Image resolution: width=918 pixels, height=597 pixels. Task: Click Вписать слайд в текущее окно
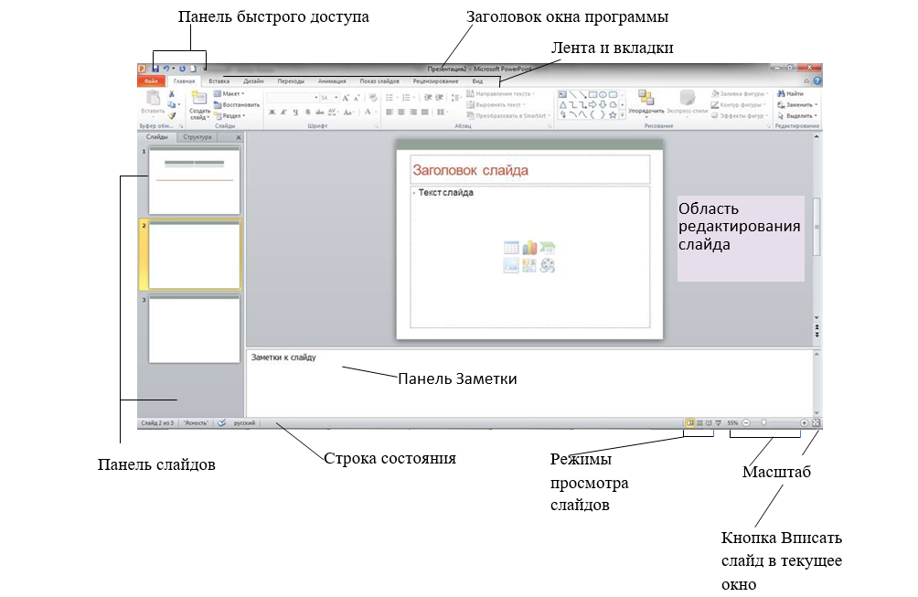815,422
